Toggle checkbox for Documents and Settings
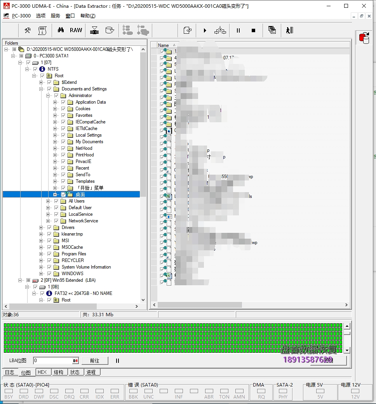The image size is (376, 404). [49, 89]
